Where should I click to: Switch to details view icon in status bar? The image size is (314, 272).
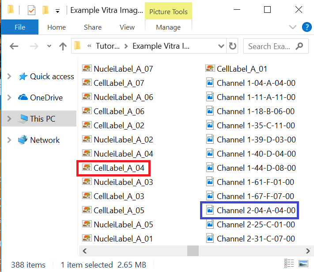[290, 264]
